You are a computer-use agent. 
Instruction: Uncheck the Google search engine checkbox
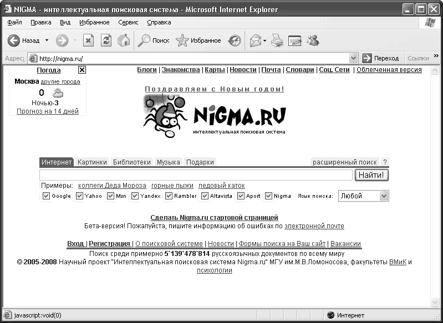coord(47,196)
